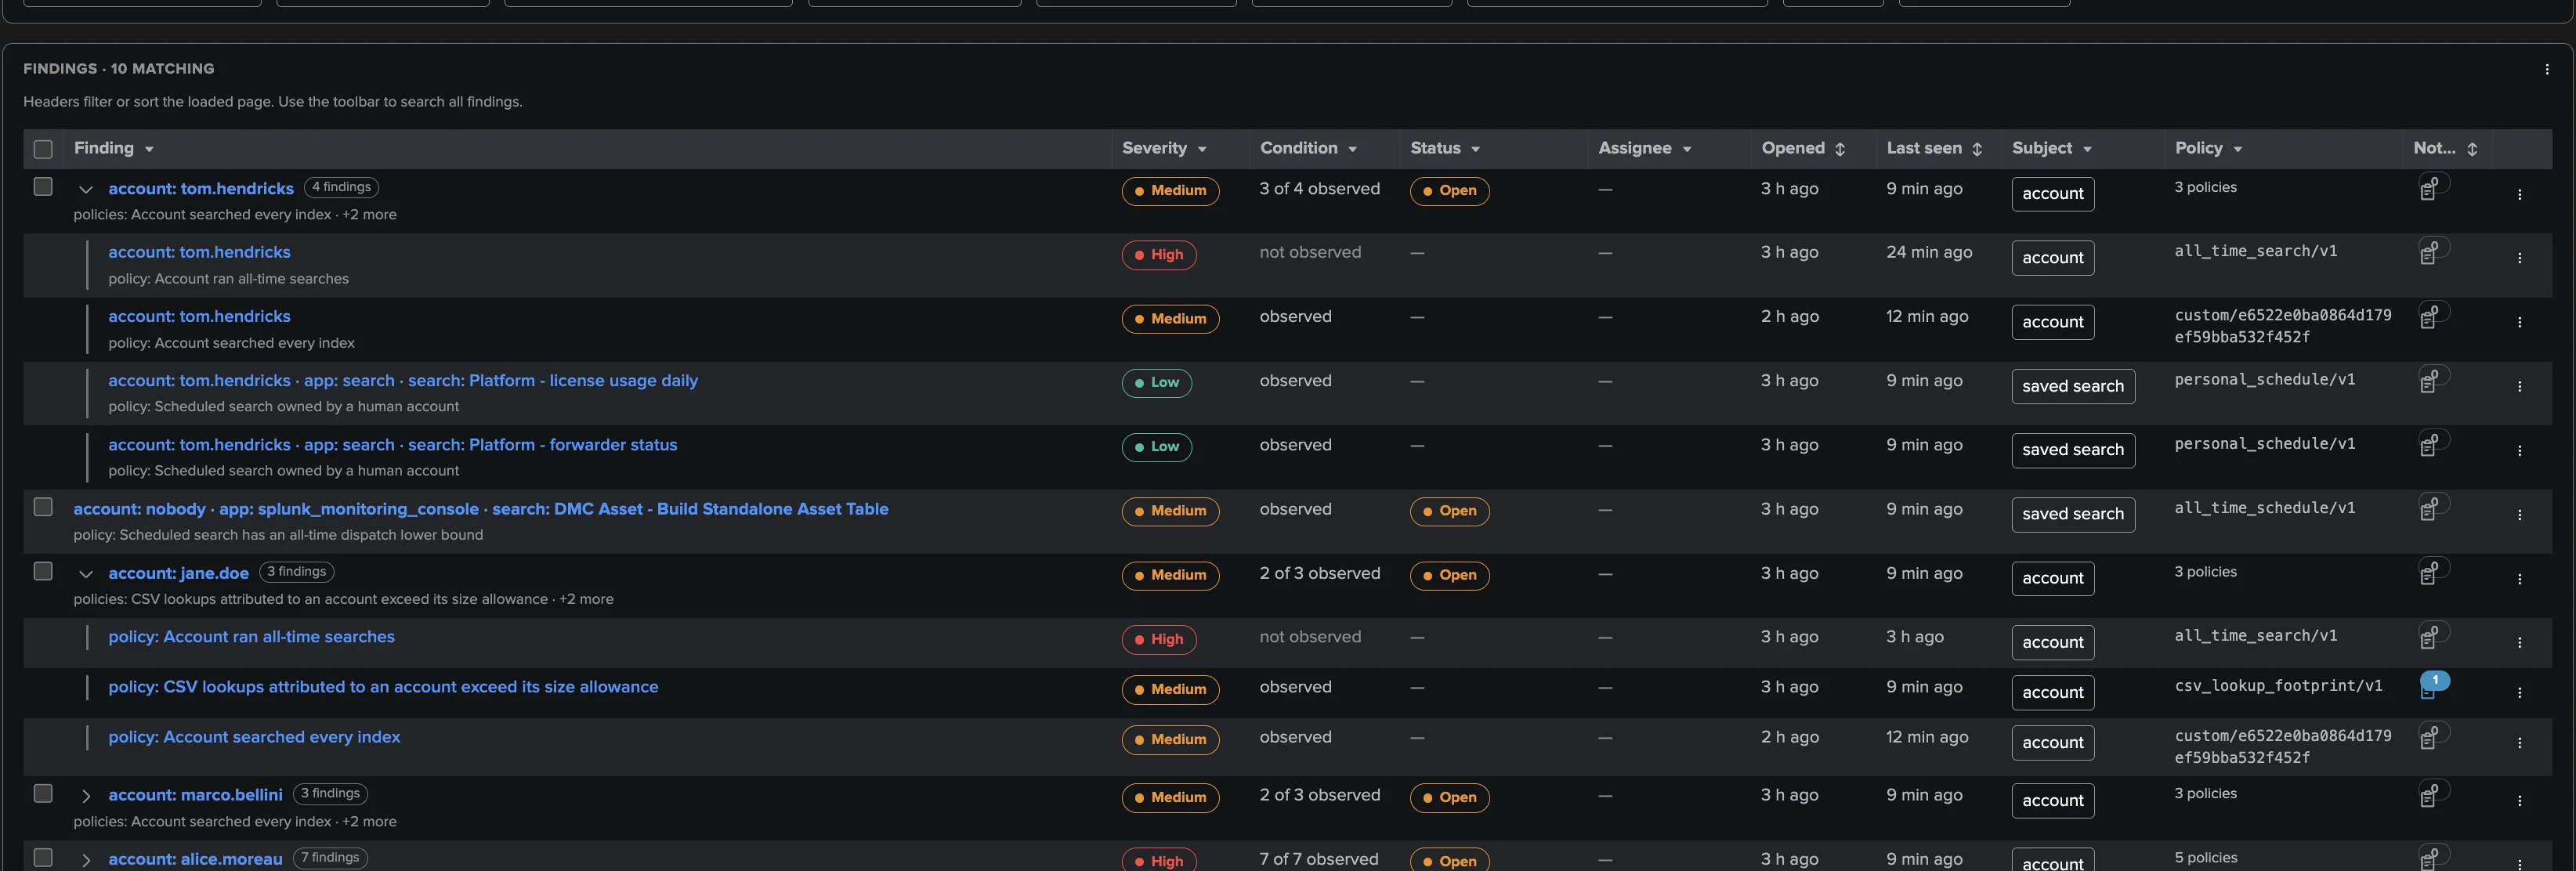Image resolution: width=2576 pixels, height=871 pixels.
Task: Open policy: CSV lookups exceed size allowance link
Action: tap(383, 686)
